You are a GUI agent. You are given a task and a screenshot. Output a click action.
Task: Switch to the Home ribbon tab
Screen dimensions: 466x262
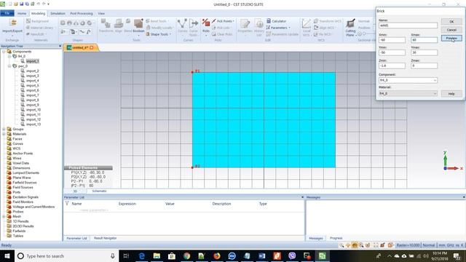click(22, 13)
